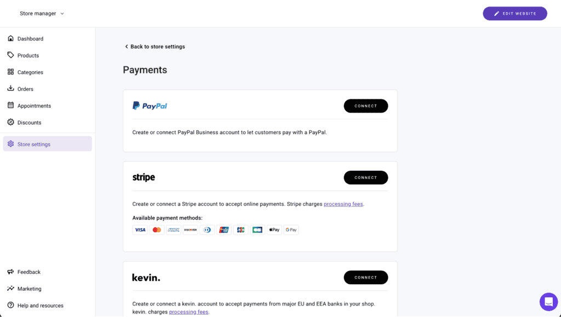Click the JCB card icon under Stripe

241,229
